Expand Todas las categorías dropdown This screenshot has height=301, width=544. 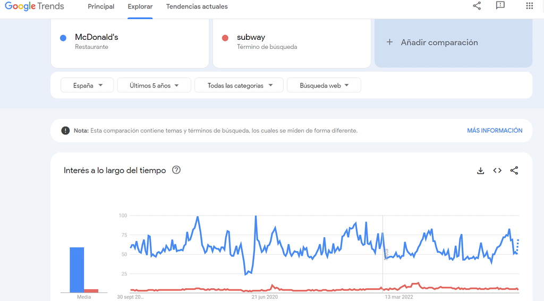[239, 85]
